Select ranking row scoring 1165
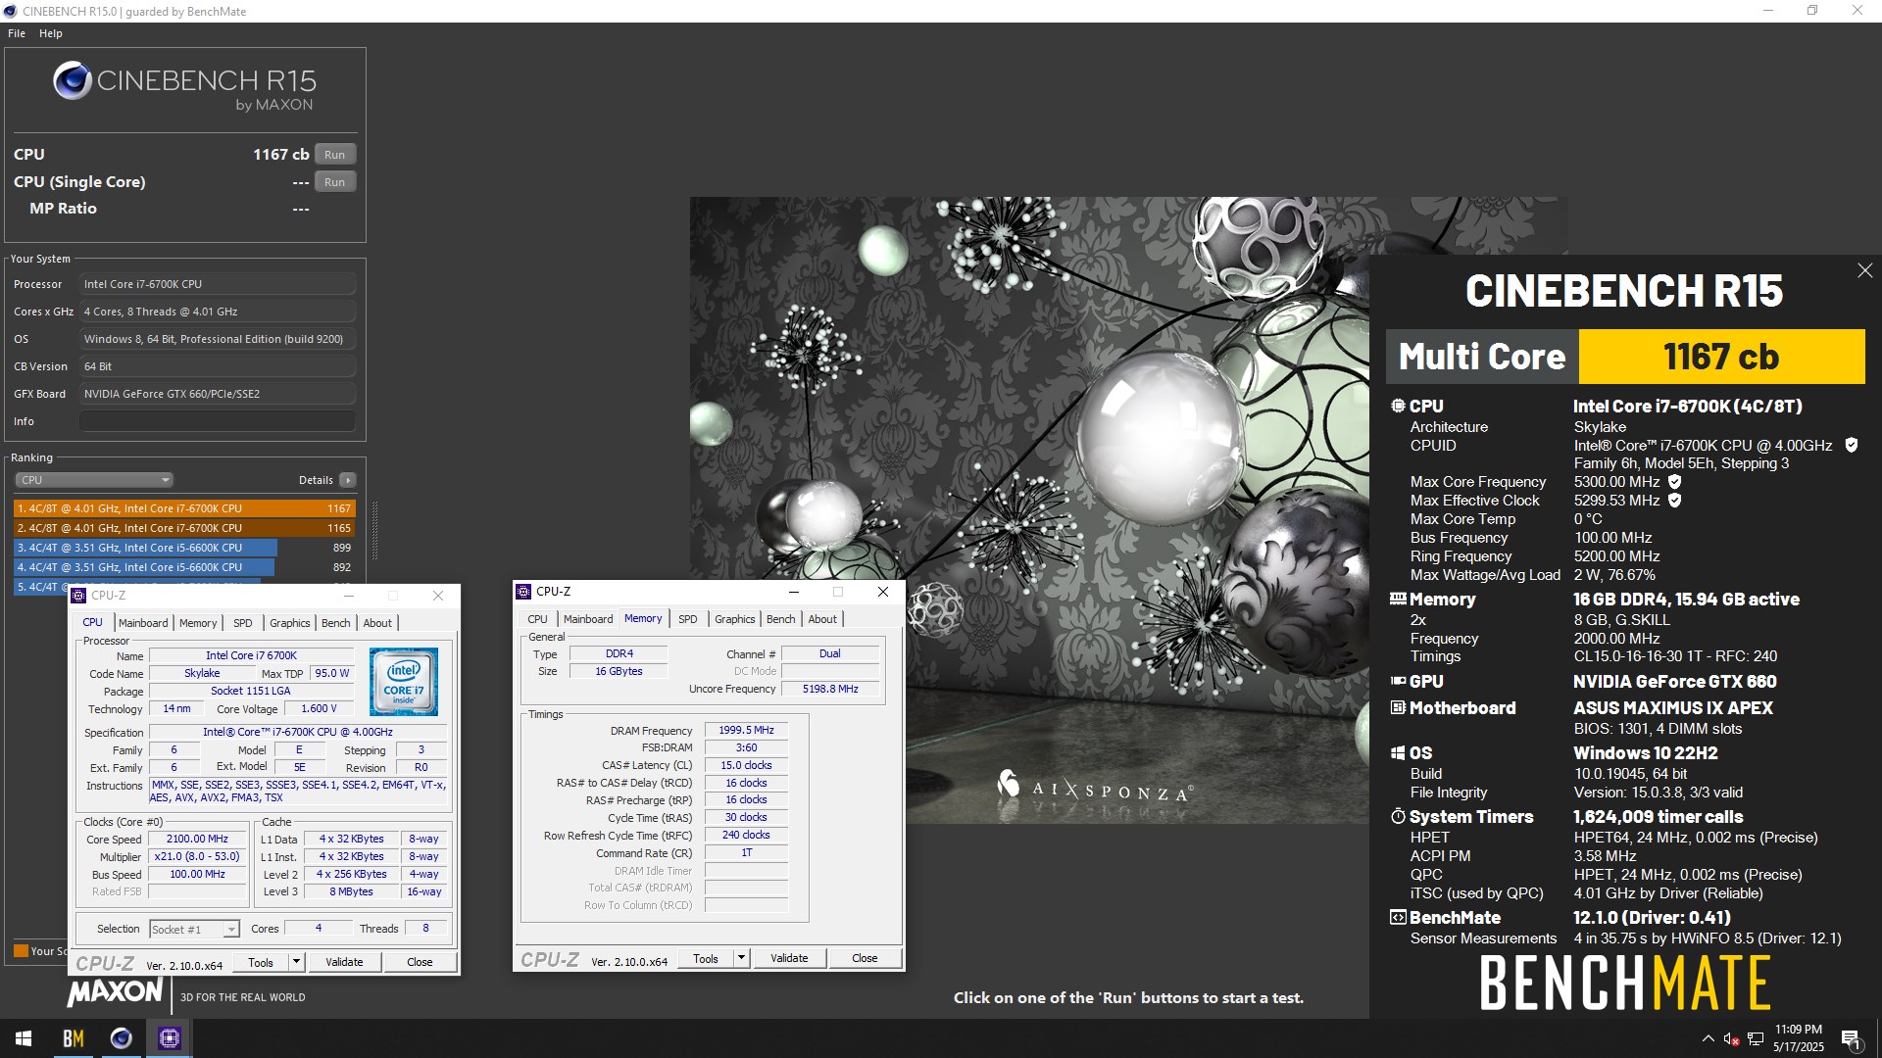This screenshot has height=1058, width=1882. (x=184, y=528)
